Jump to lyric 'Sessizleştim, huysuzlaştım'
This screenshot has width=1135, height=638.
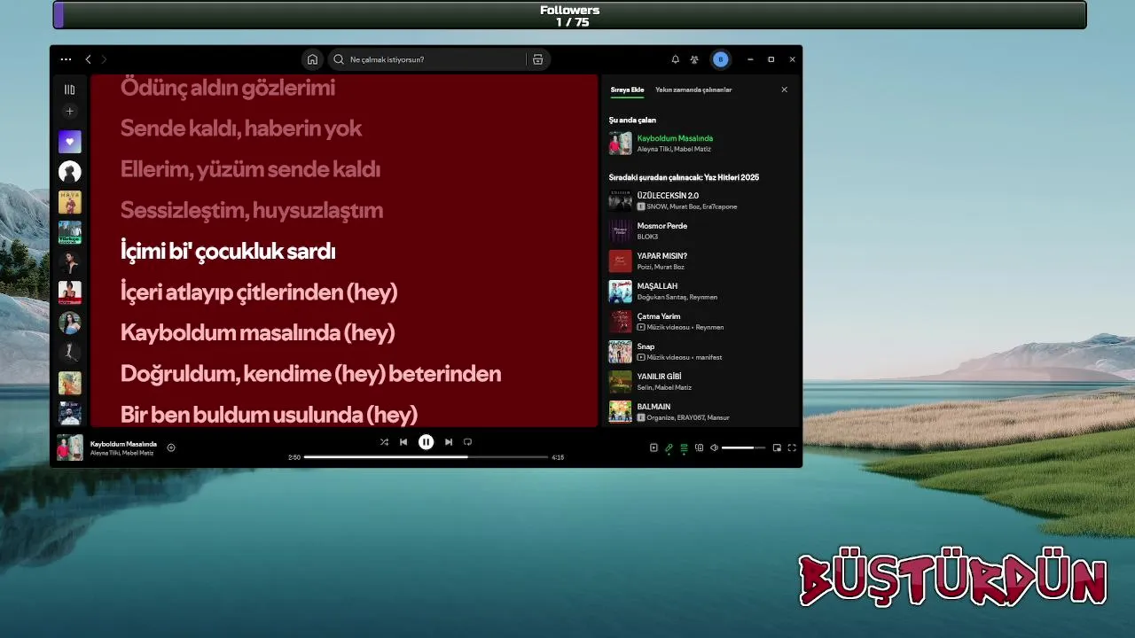coord(252,210)
